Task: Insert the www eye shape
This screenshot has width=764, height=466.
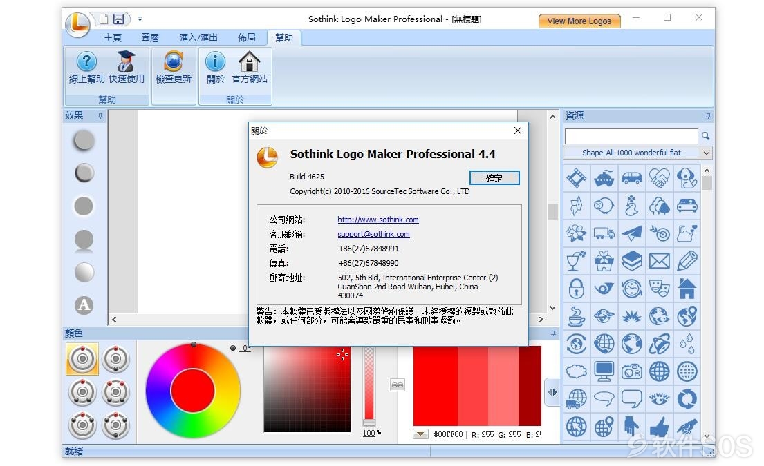Action: [x=659, y=399]
